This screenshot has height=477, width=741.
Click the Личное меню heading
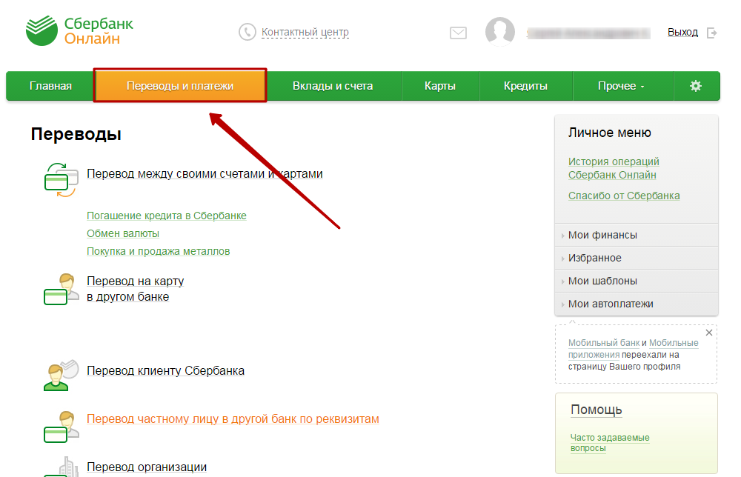(x=610, y=133)
